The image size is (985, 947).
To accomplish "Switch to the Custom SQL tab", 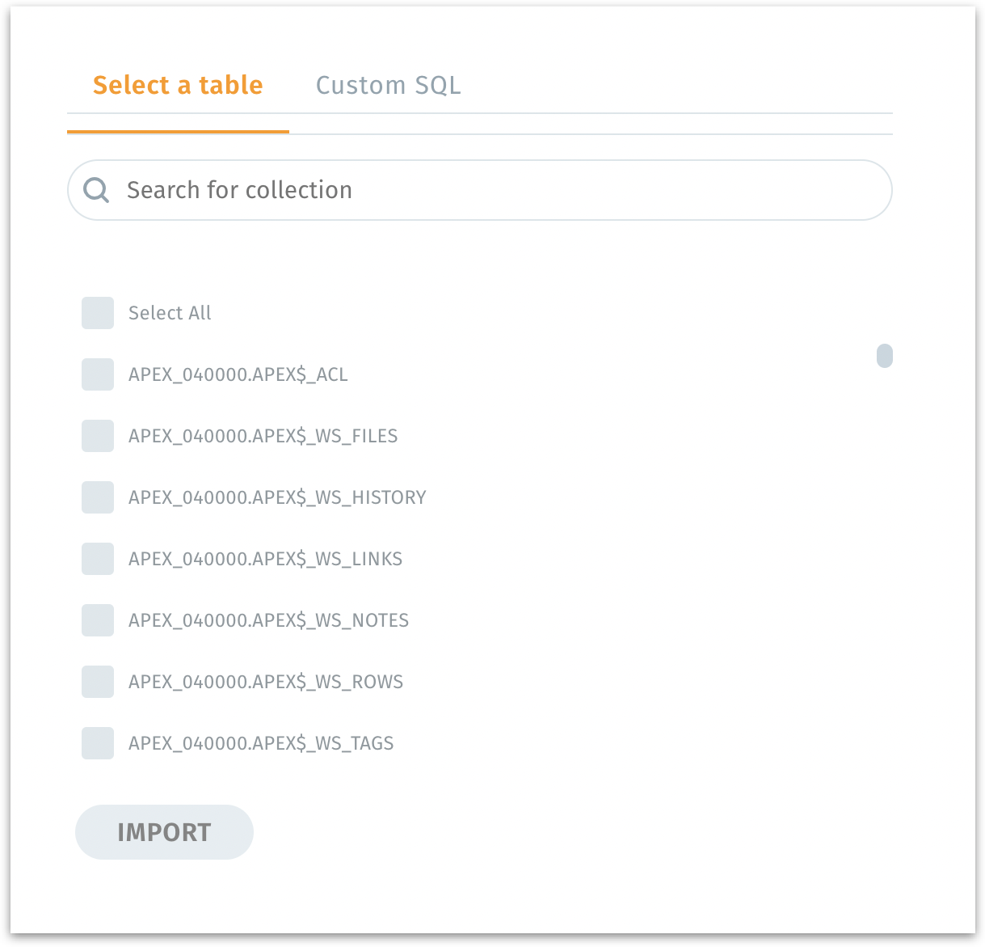I will click(x=388, y=86).
